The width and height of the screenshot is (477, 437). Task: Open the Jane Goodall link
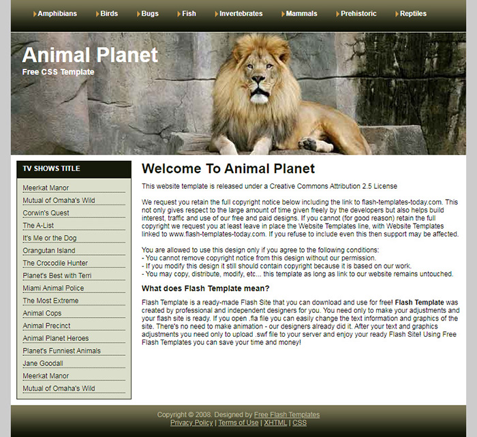coord(43,363)
